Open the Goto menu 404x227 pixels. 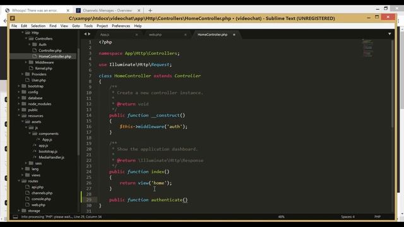click(76, 26)
